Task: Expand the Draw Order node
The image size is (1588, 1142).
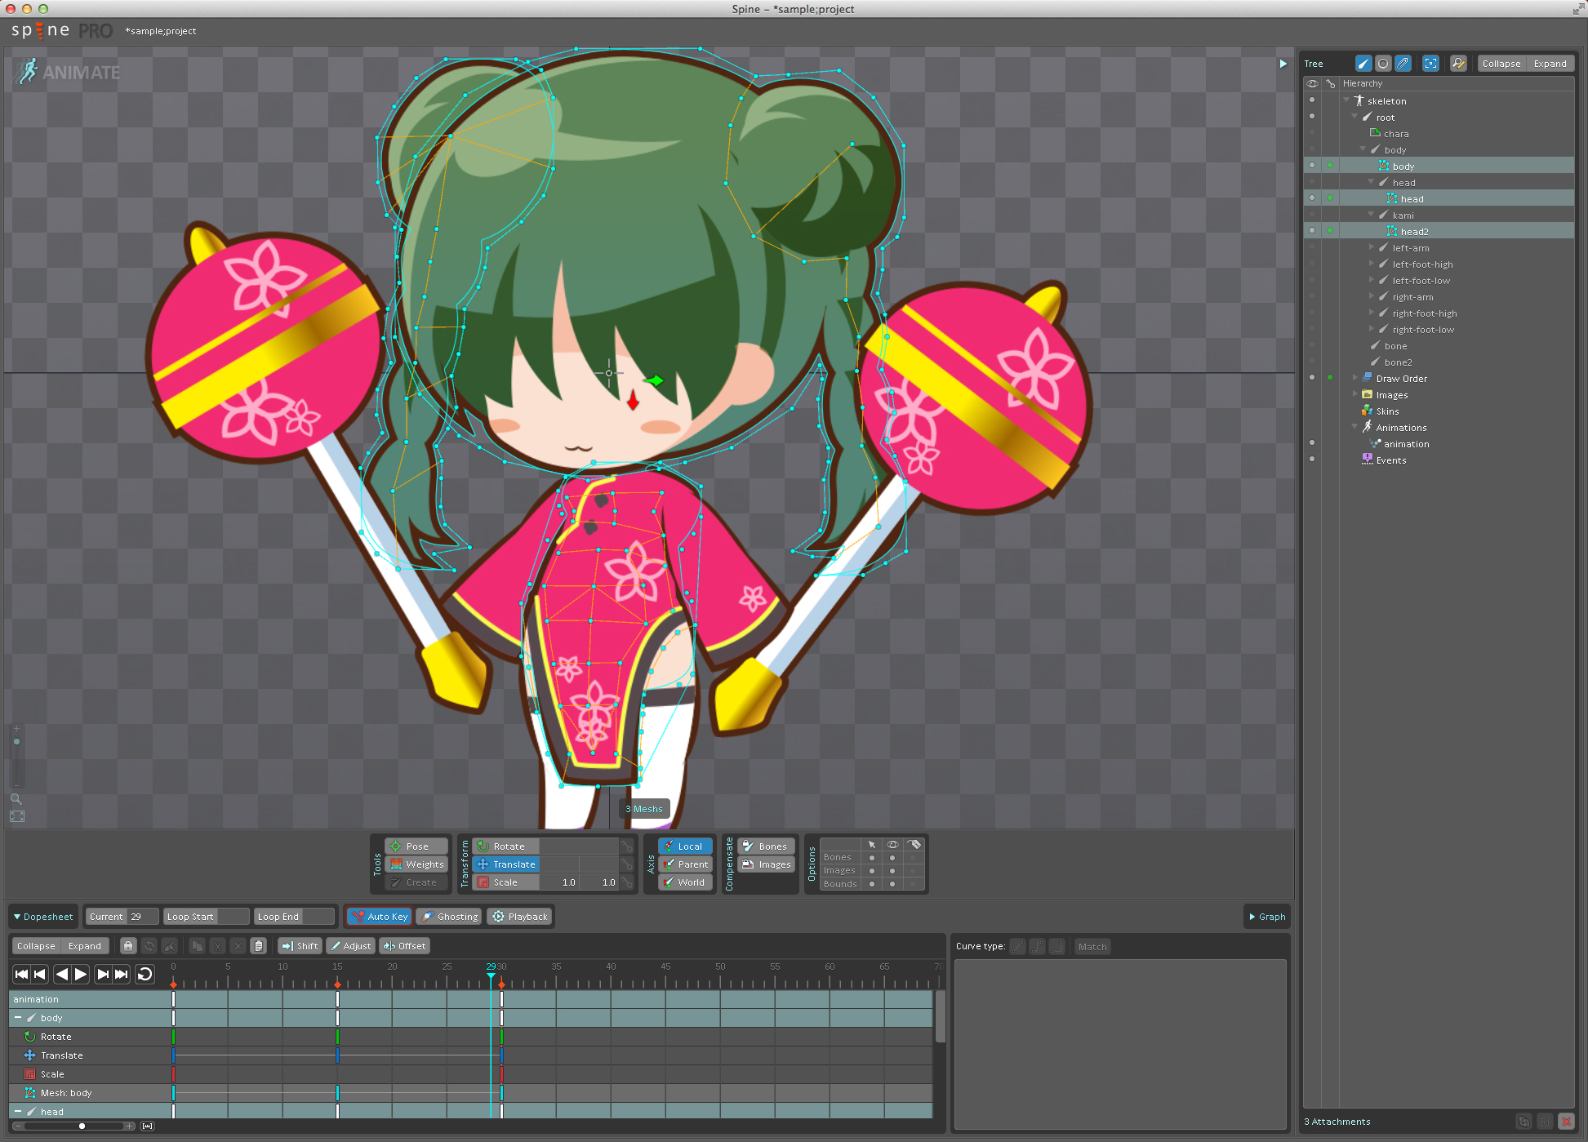Action: tap(1354, 378)
